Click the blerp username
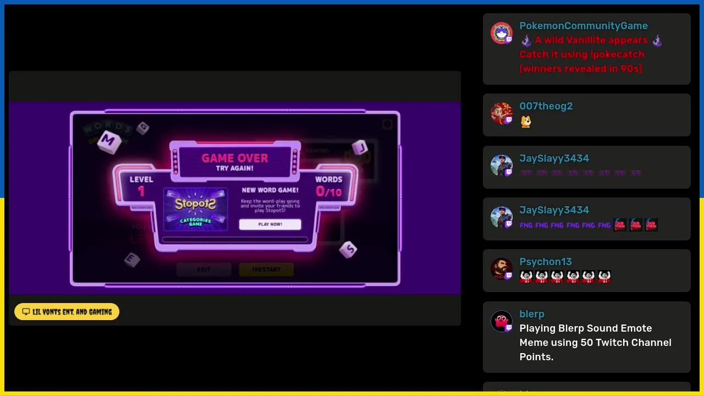 [x=532, y=314]
